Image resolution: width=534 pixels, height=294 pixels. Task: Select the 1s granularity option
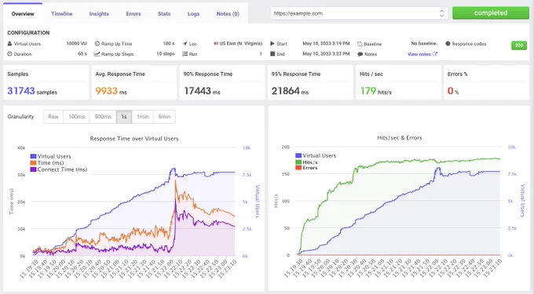pos(124,117)
